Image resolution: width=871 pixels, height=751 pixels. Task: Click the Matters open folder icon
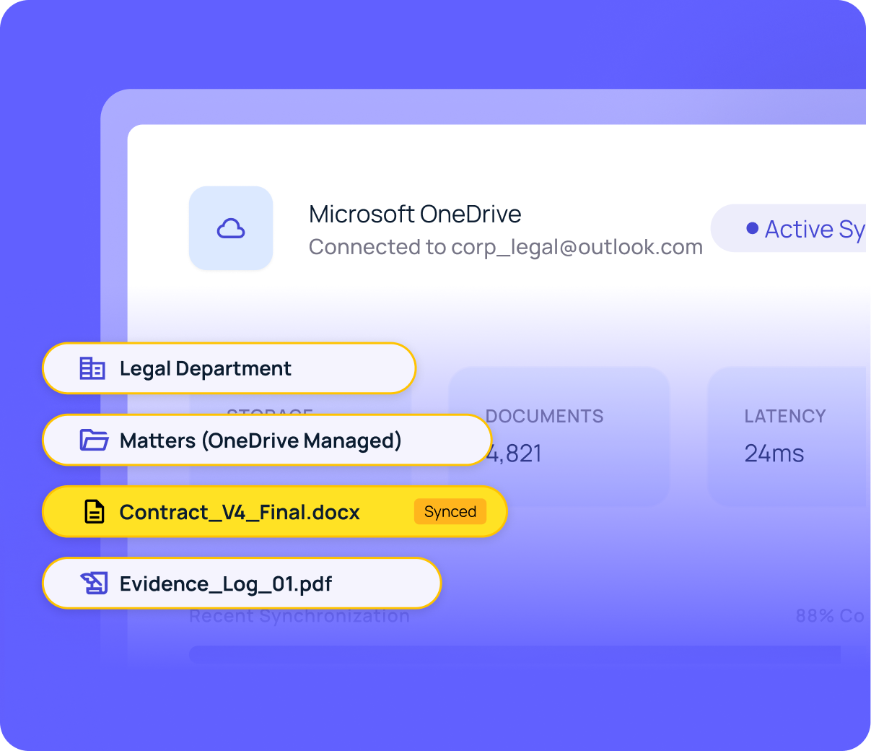pos(94,440)
